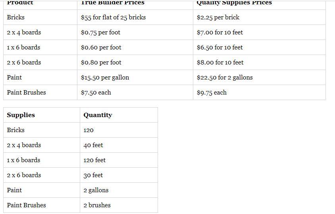Screen dimensions: 335x214
Task: Click '$9.75 each' price cell
Action: (259, 93)
